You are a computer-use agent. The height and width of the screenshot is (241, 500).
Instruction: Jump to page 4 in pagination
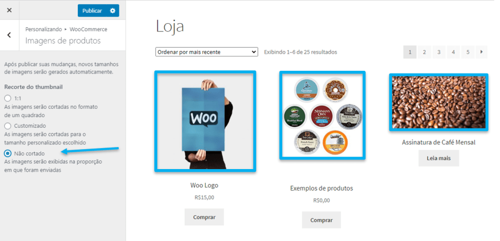[453, 52]
